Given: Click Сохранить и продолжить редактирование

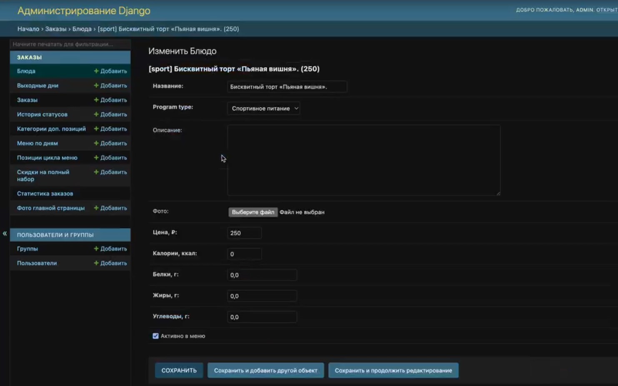Looking at the screenshot, I should [x=393, y=370].
